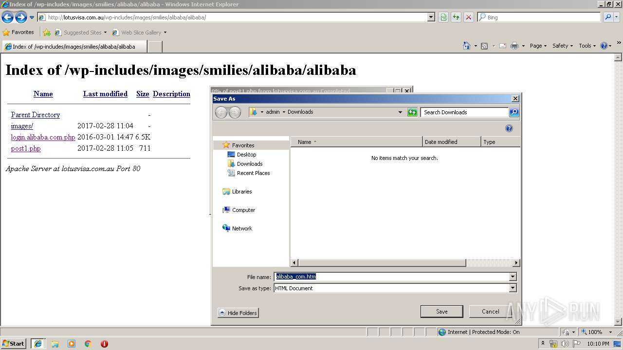
Task: Open the Favorites star button
Action: point(18,32)
